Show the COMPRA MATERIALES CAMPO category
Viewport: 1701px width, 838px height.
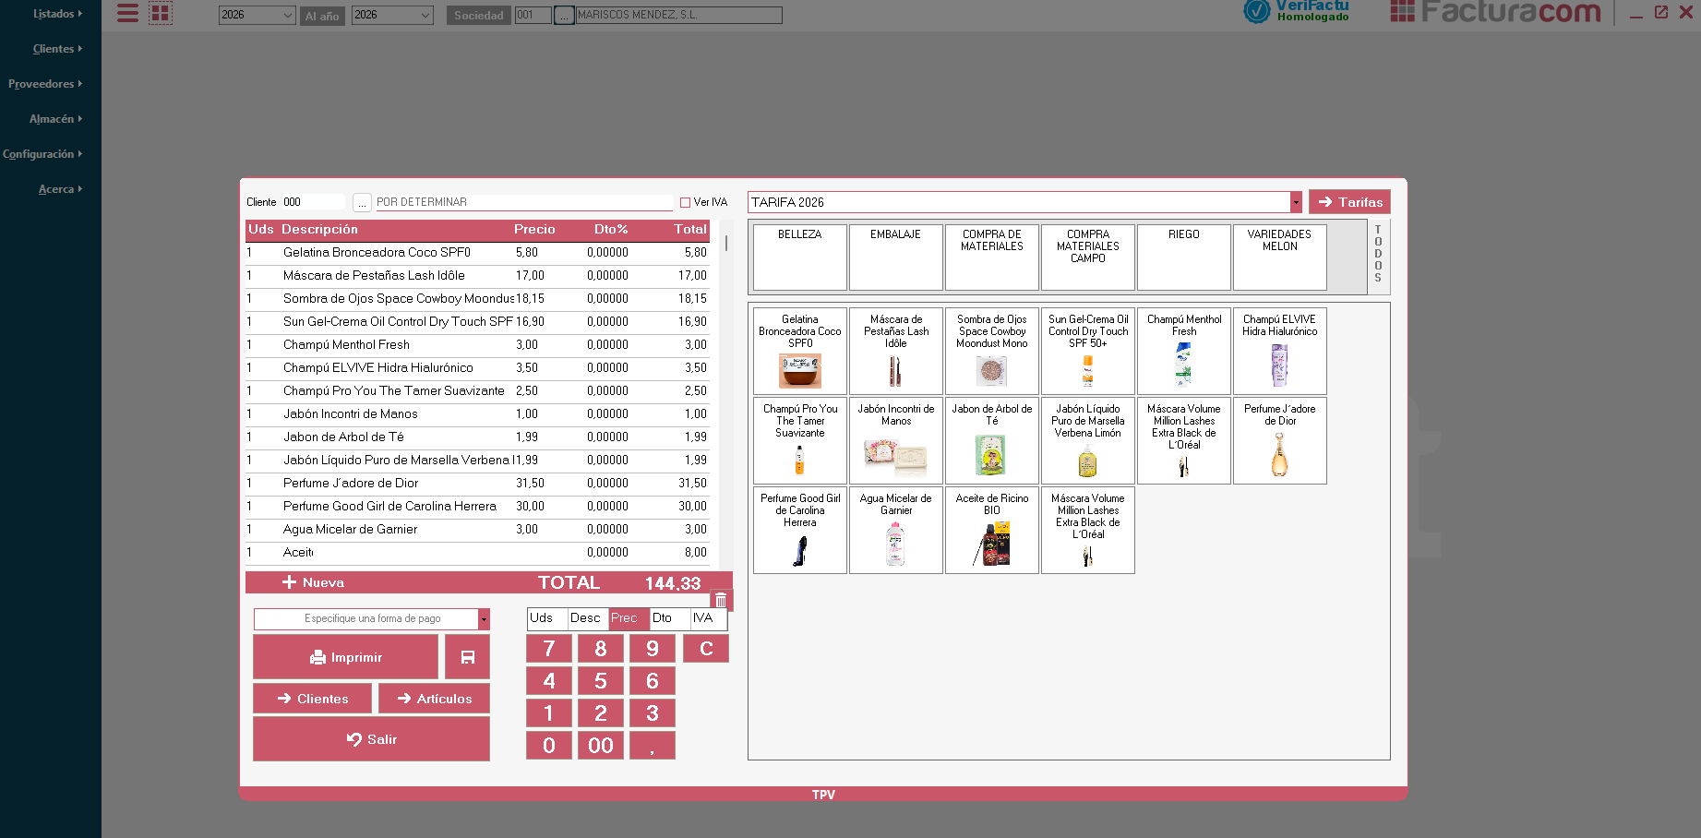[1088, 257]
